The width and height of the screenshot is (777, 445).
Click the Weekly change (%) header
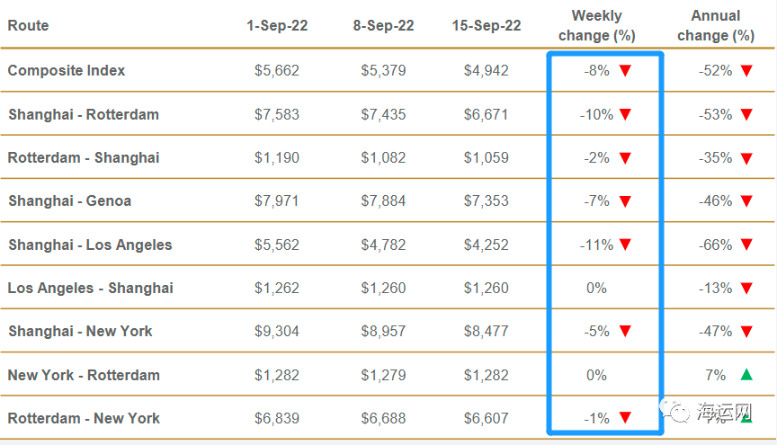point(597,26)
